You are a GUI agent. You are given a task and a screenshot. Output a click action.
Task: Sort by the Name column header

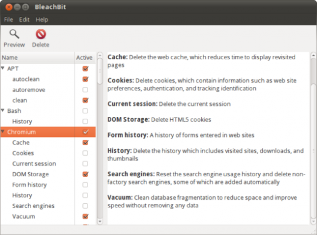(38, 58)
